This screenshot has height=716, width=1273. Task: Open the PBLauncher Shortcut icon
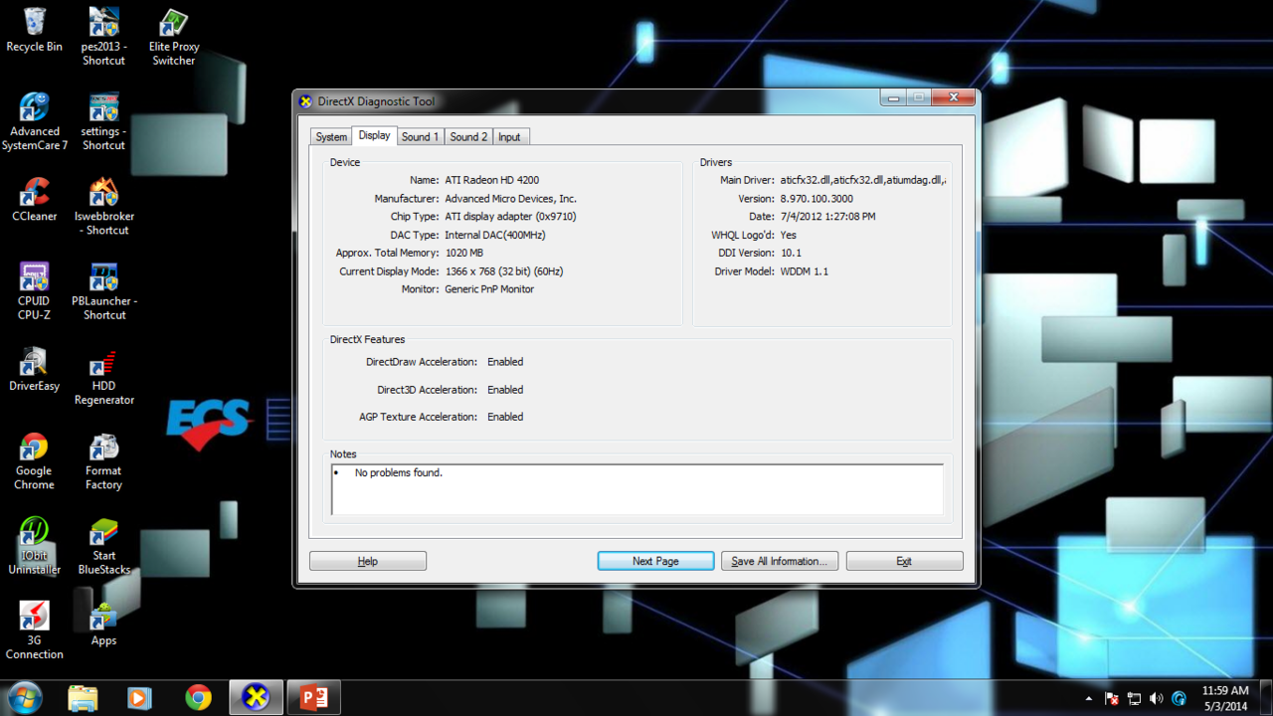(x=103, y=291)
